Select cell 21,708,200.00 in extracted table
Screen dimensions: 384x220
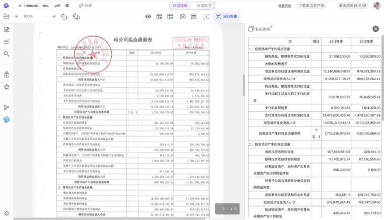coord(336,56)
